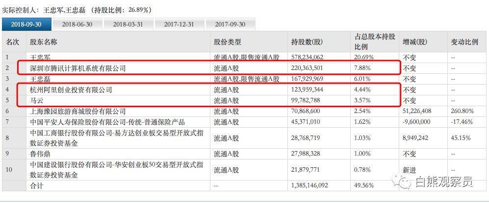The width and height of the screenshot is (489, 203).
Task: Open the 2018-06-30 tab
Action: (x=77, y=24)
